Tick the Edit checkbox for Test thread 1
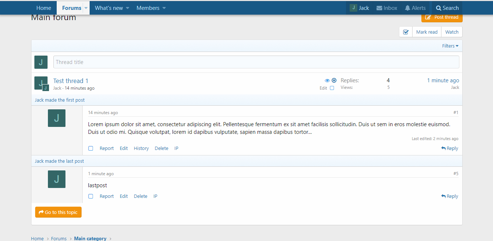Screen dimensions: 493x241 point(332,88)
